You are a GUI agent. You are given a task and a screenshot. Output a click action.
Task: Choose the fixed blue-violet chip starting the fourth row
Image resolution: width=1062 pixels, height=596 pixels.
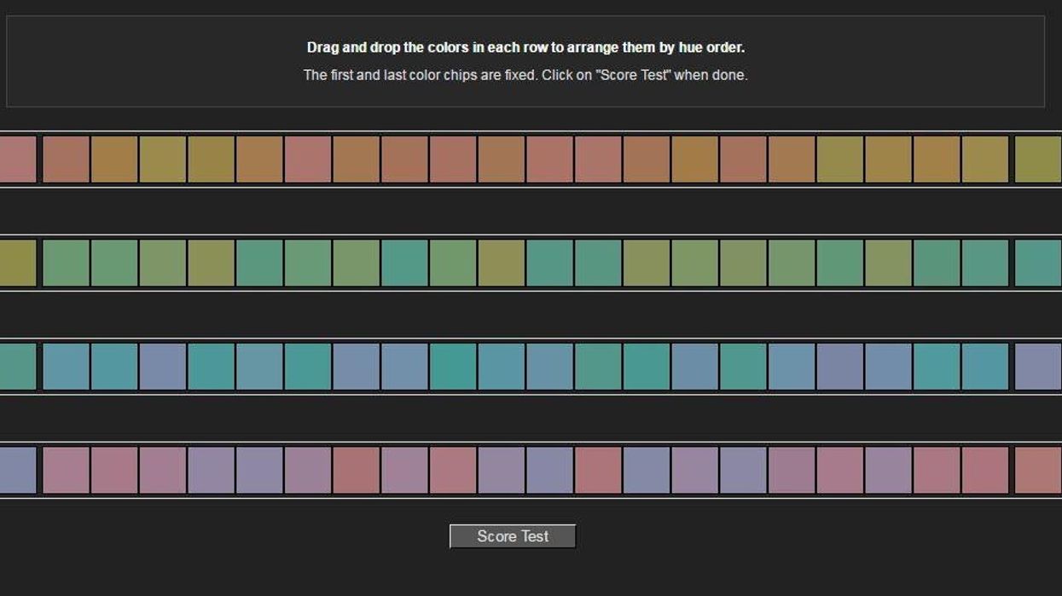point(18,470)
